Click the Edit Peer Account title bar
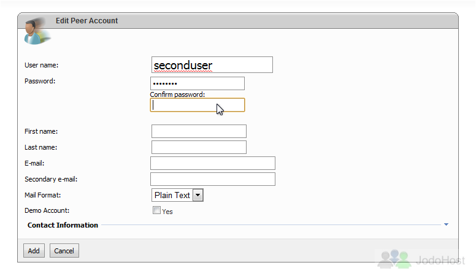The height and width of the screenshot is (276, 476). (238, 21)
